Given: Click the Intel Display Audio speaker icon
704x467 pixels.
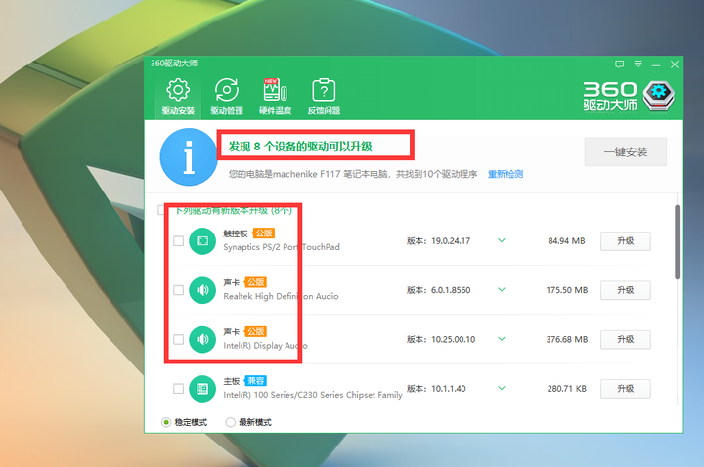Looking at the screenshot, I should [x=202, y=340].
